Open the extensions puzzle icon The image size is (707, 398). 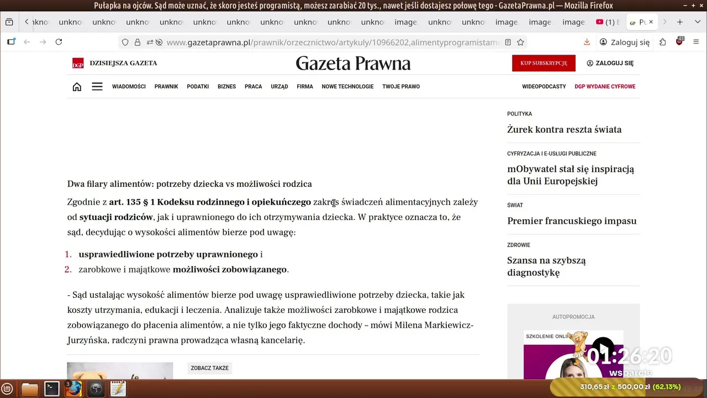(663, 42)
